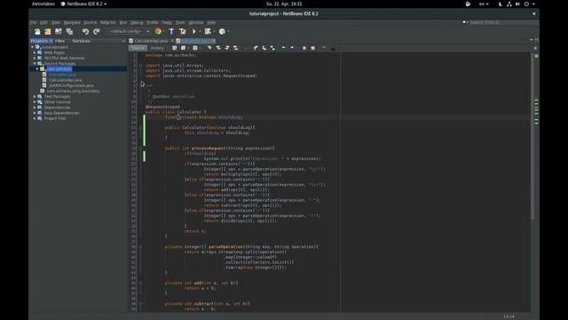Open the File menu
Viewport: 568px width, 320px height.
click(34, 22)
